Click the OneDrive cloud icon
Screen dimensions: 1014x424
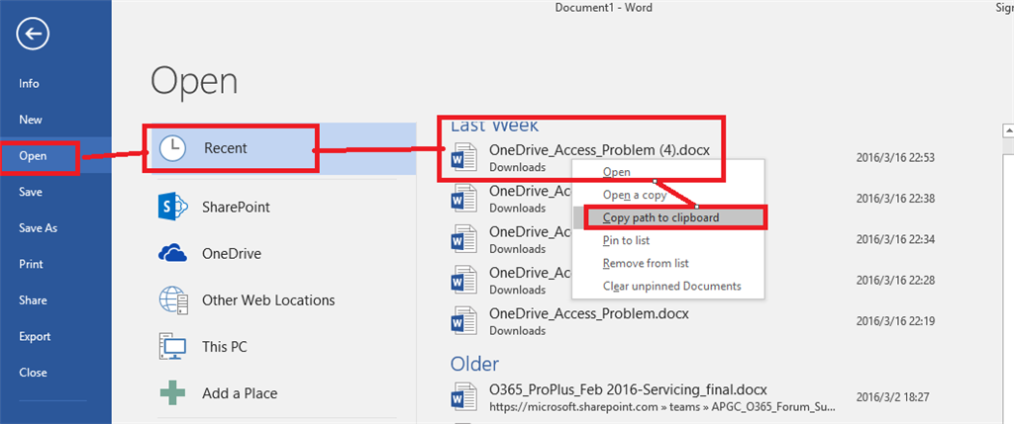[172, 254]
